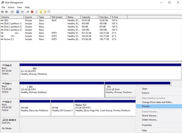Click the 166.77 GB free space cell

point(104,39)
